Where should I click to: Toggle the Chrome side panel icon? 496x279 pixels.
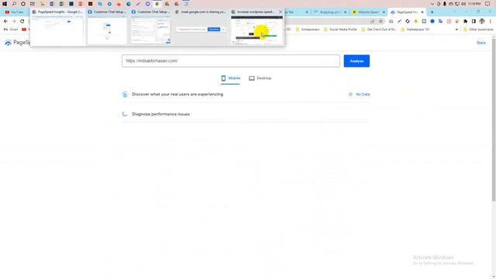(474, 21)
